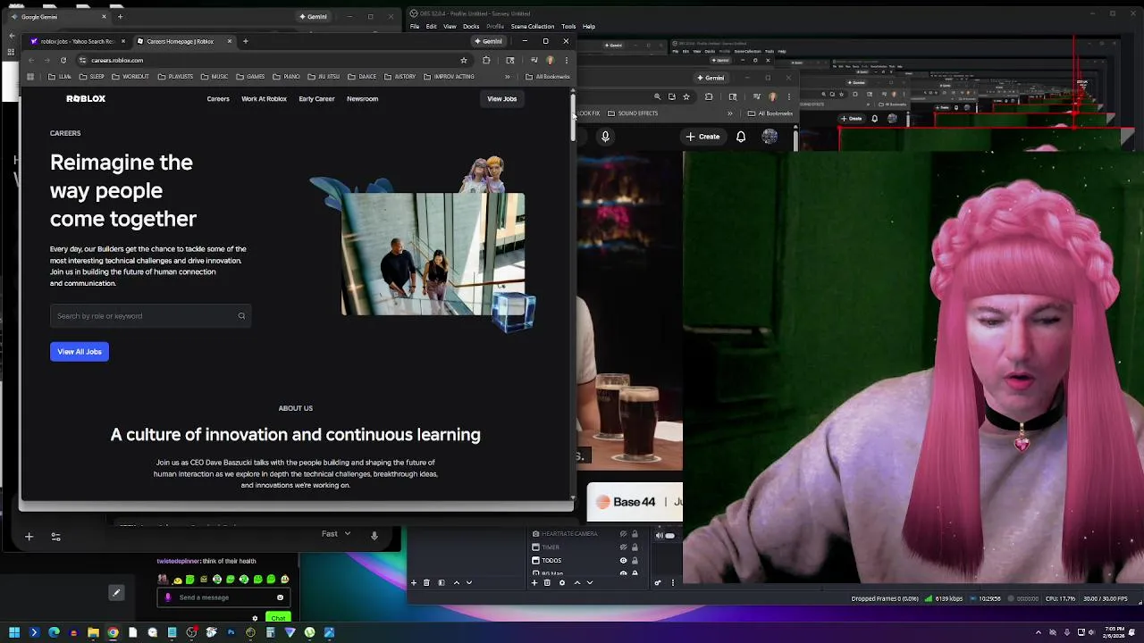Open the SLEEP bookmark folder
The width and height of the screenshot is (1144, 643).
point(92,77)
